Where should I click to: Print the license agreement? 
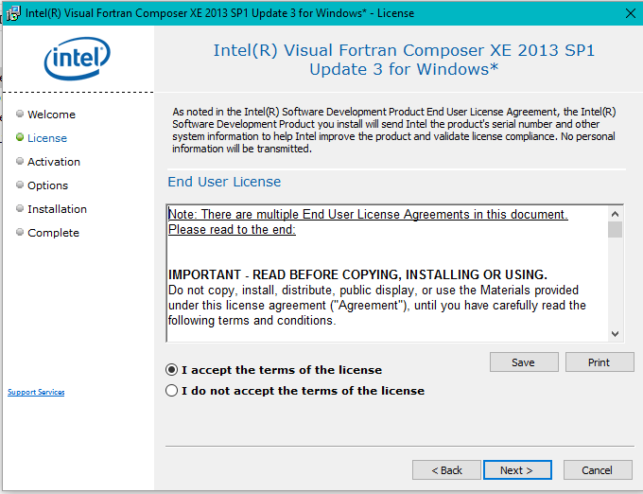coord(599,362)
